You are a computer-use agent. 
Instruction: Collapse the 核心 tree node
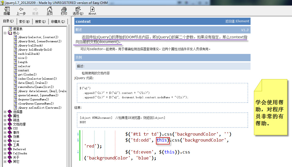click(x=5, y=33)
